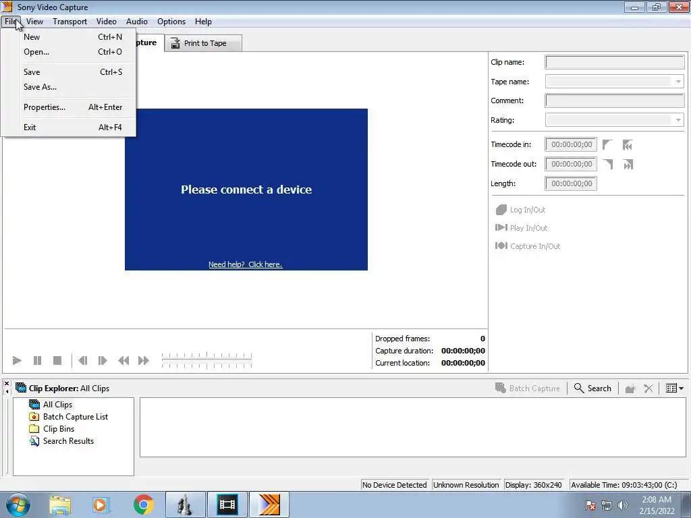Screen dimensions: 691x518
Task: Click the Play transport button
Action: tap(17, 361)
